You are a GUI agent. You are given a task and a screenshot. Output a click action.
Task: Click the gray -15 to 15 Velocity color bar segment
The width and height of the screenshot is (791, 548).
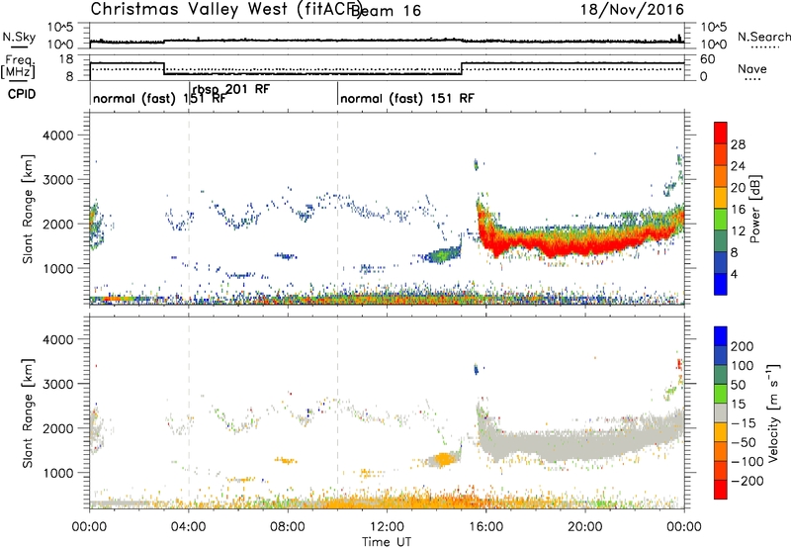point(721,412)
